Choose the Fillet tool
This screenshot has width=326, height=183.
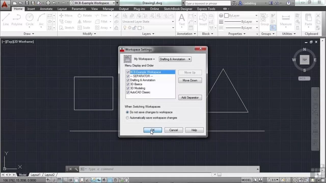click(x=101, y=22)
